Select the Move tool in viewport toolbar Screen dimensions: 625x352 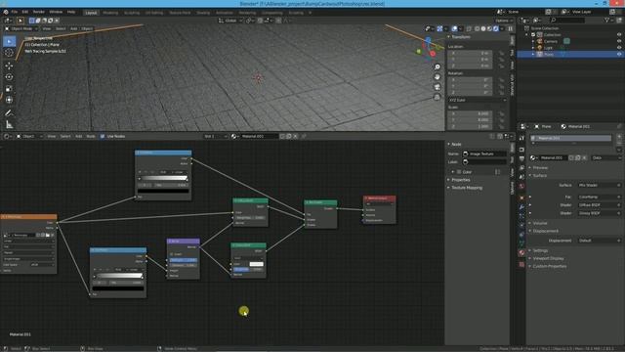click(x=9, y=66)
